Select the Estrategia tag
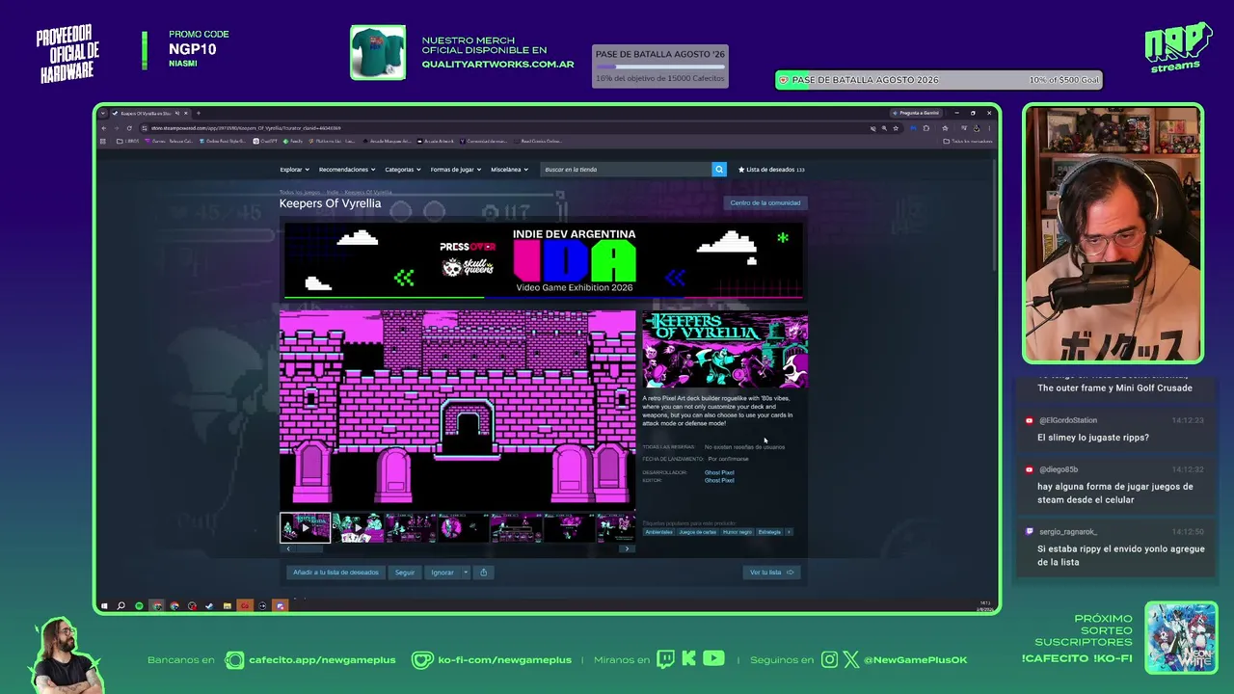This screenshot has width=1234, height=694. pyautogui.click(x=769, y=532)
